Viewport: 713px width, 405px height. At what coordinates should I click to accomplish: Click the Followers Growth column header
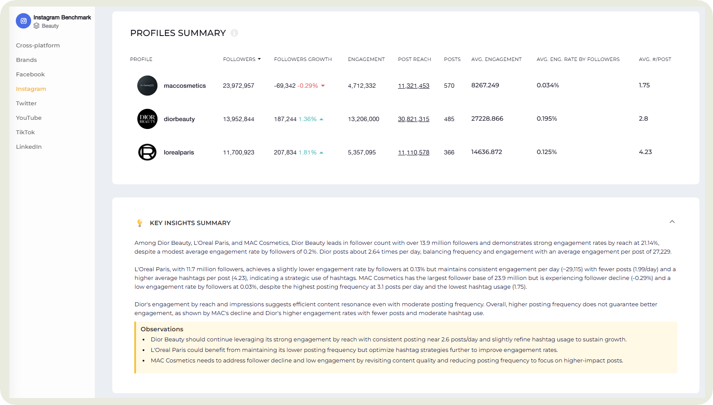pyautogui.click(x=303, y=59)
